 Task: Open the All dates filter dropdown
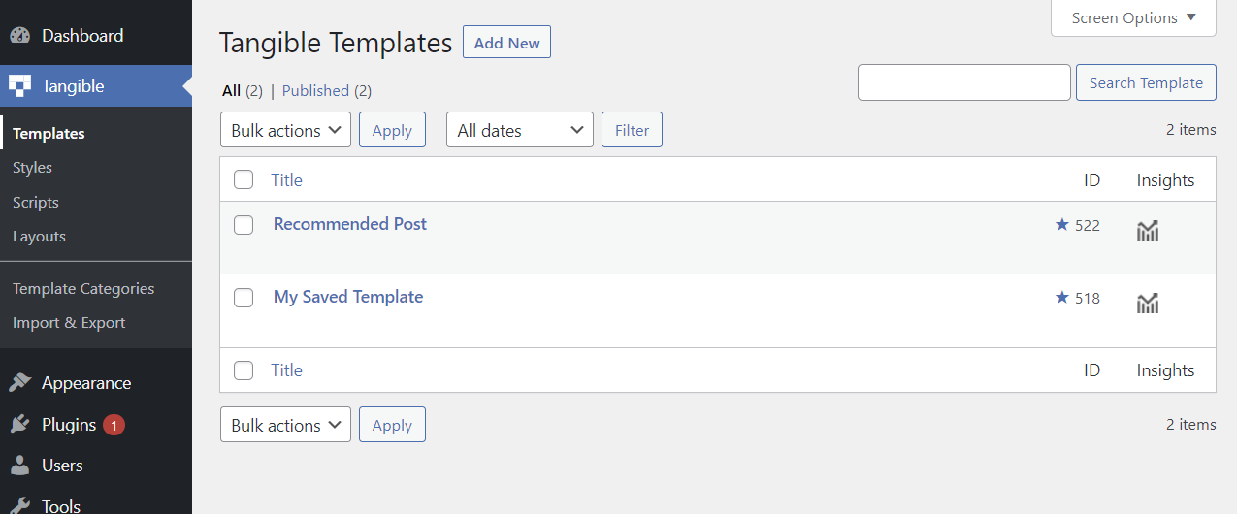519,130
